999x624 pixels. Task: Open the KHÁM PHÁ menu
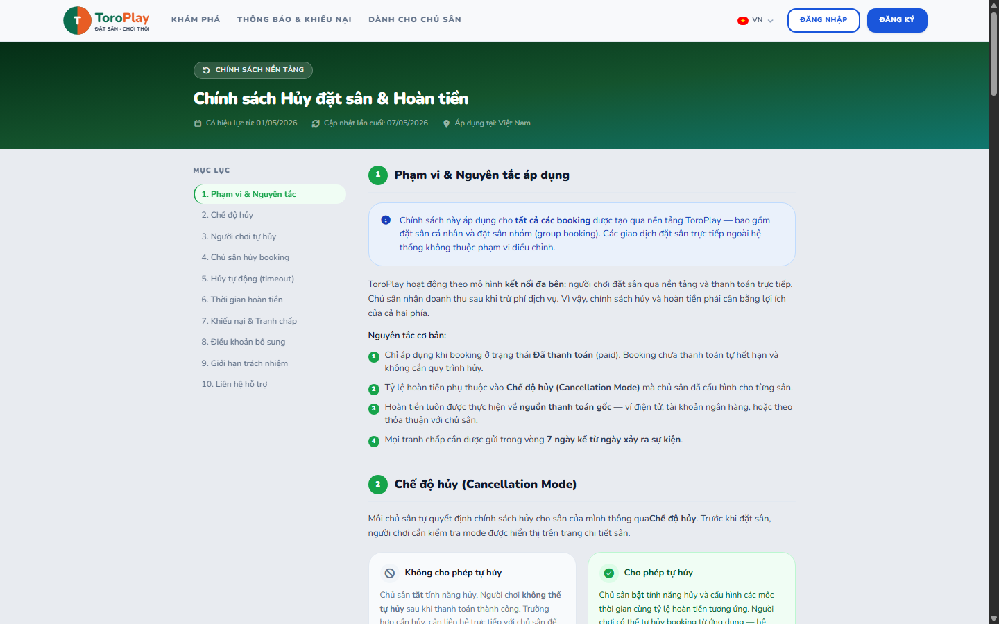[x=196, y=19]
